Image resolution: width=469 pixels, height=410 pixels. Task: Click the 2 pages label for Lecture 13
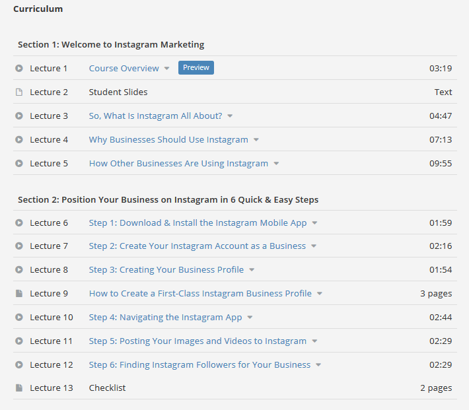pyautogui.click(x=436, y=388)
